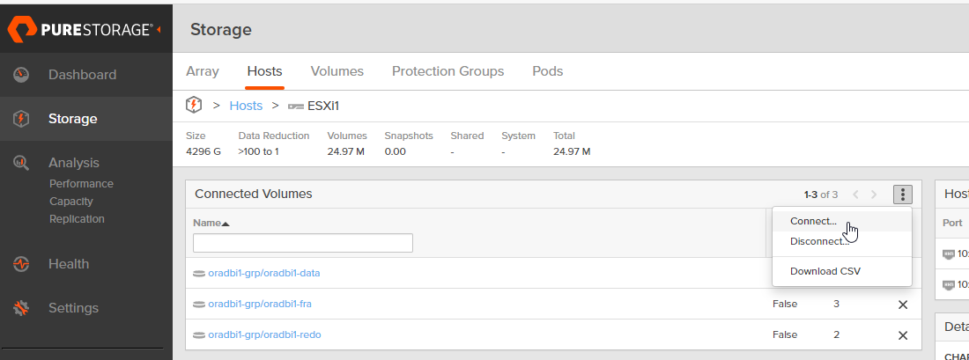The width and height of the screenshot is (969, 360).
Task: Collapse sidebar using orange arrow beside logo
Action: pyautogui.click(x=159, y=29)
